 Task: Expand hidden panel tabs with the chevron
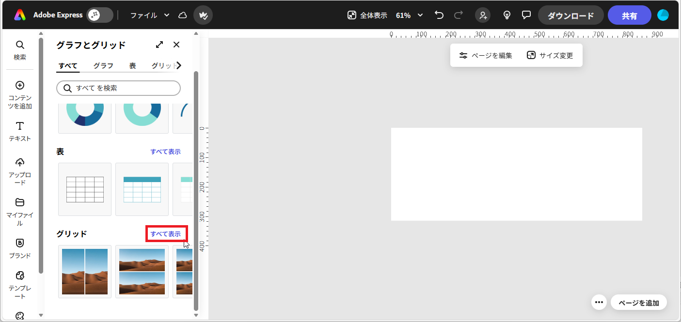pos(178,65)
